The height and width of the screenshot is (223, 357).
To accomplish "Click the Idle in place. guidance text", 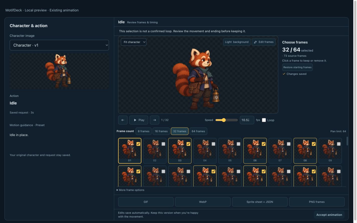I will pos(19,135).
